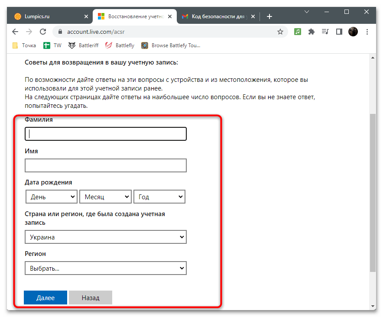
Task: Focus the Фамилия text field
Action: point(106,134)
